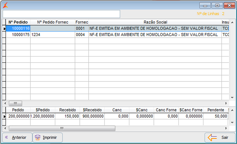This screenshot has width=237, height=144.
Task: Click the Sair button
Action: 220,137
